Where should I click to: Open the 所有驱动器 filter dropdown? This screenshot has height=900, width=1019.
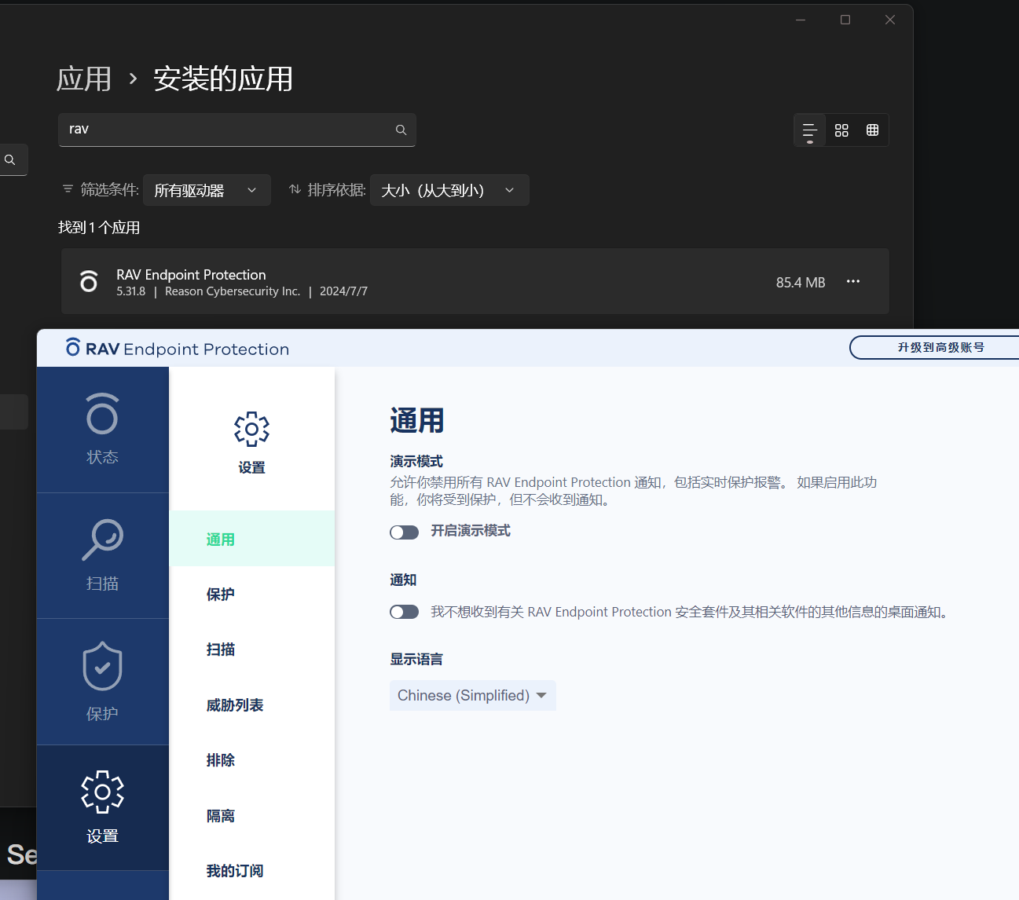[x=206, y=189]
